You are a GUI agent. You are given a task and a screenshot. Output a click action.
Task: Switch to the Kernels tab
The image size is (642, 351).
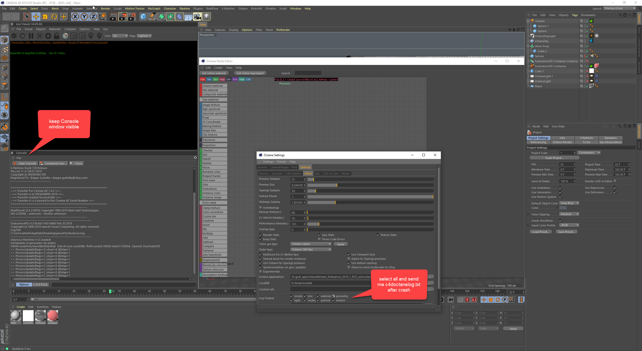(x=263, y=167)
